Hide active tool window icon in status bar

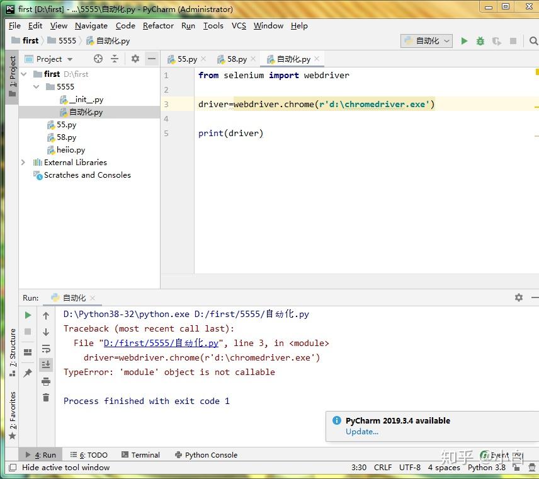[x=13, y=467]
